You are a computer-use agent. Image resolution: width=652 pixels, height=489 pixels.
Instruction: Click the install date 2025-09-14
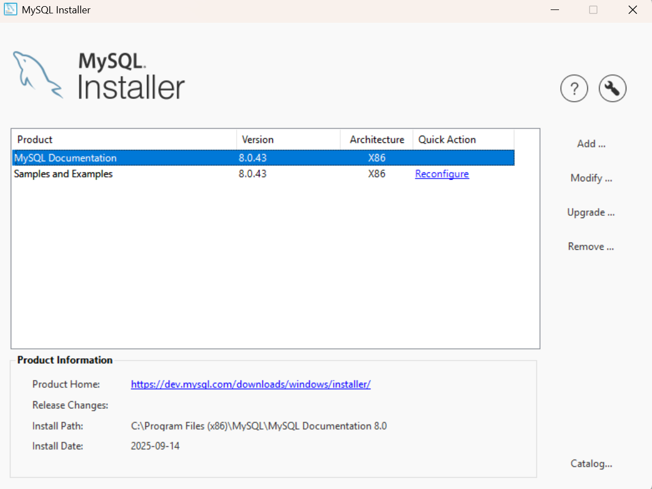[155, 446]
